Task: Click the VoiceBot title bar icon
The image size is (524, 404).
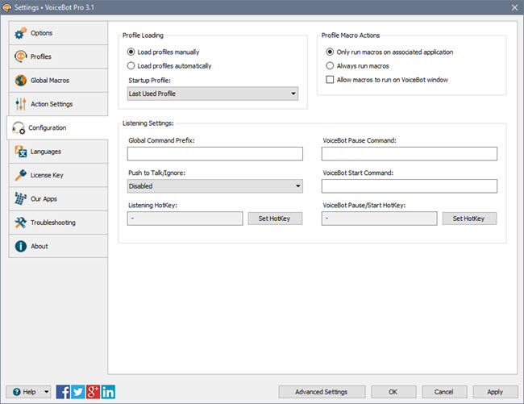Action: click(x=7, y=7)
